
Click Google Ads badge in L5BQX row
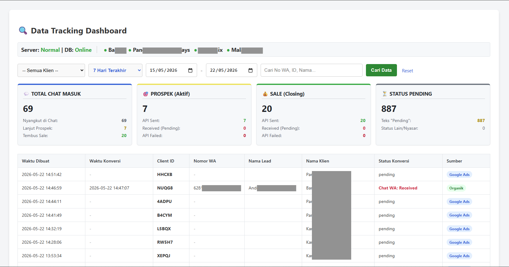point(459,229)
